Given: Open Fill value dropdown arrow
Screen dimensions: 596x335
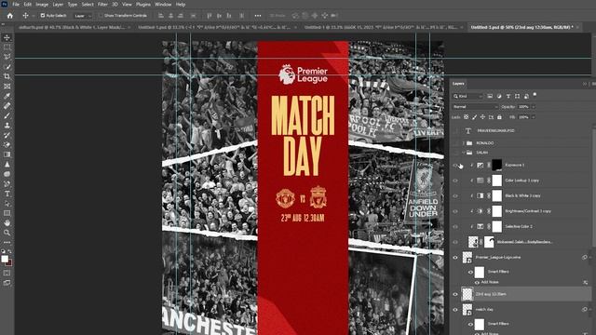Looking at the screenshot, I should coord(534,117).
